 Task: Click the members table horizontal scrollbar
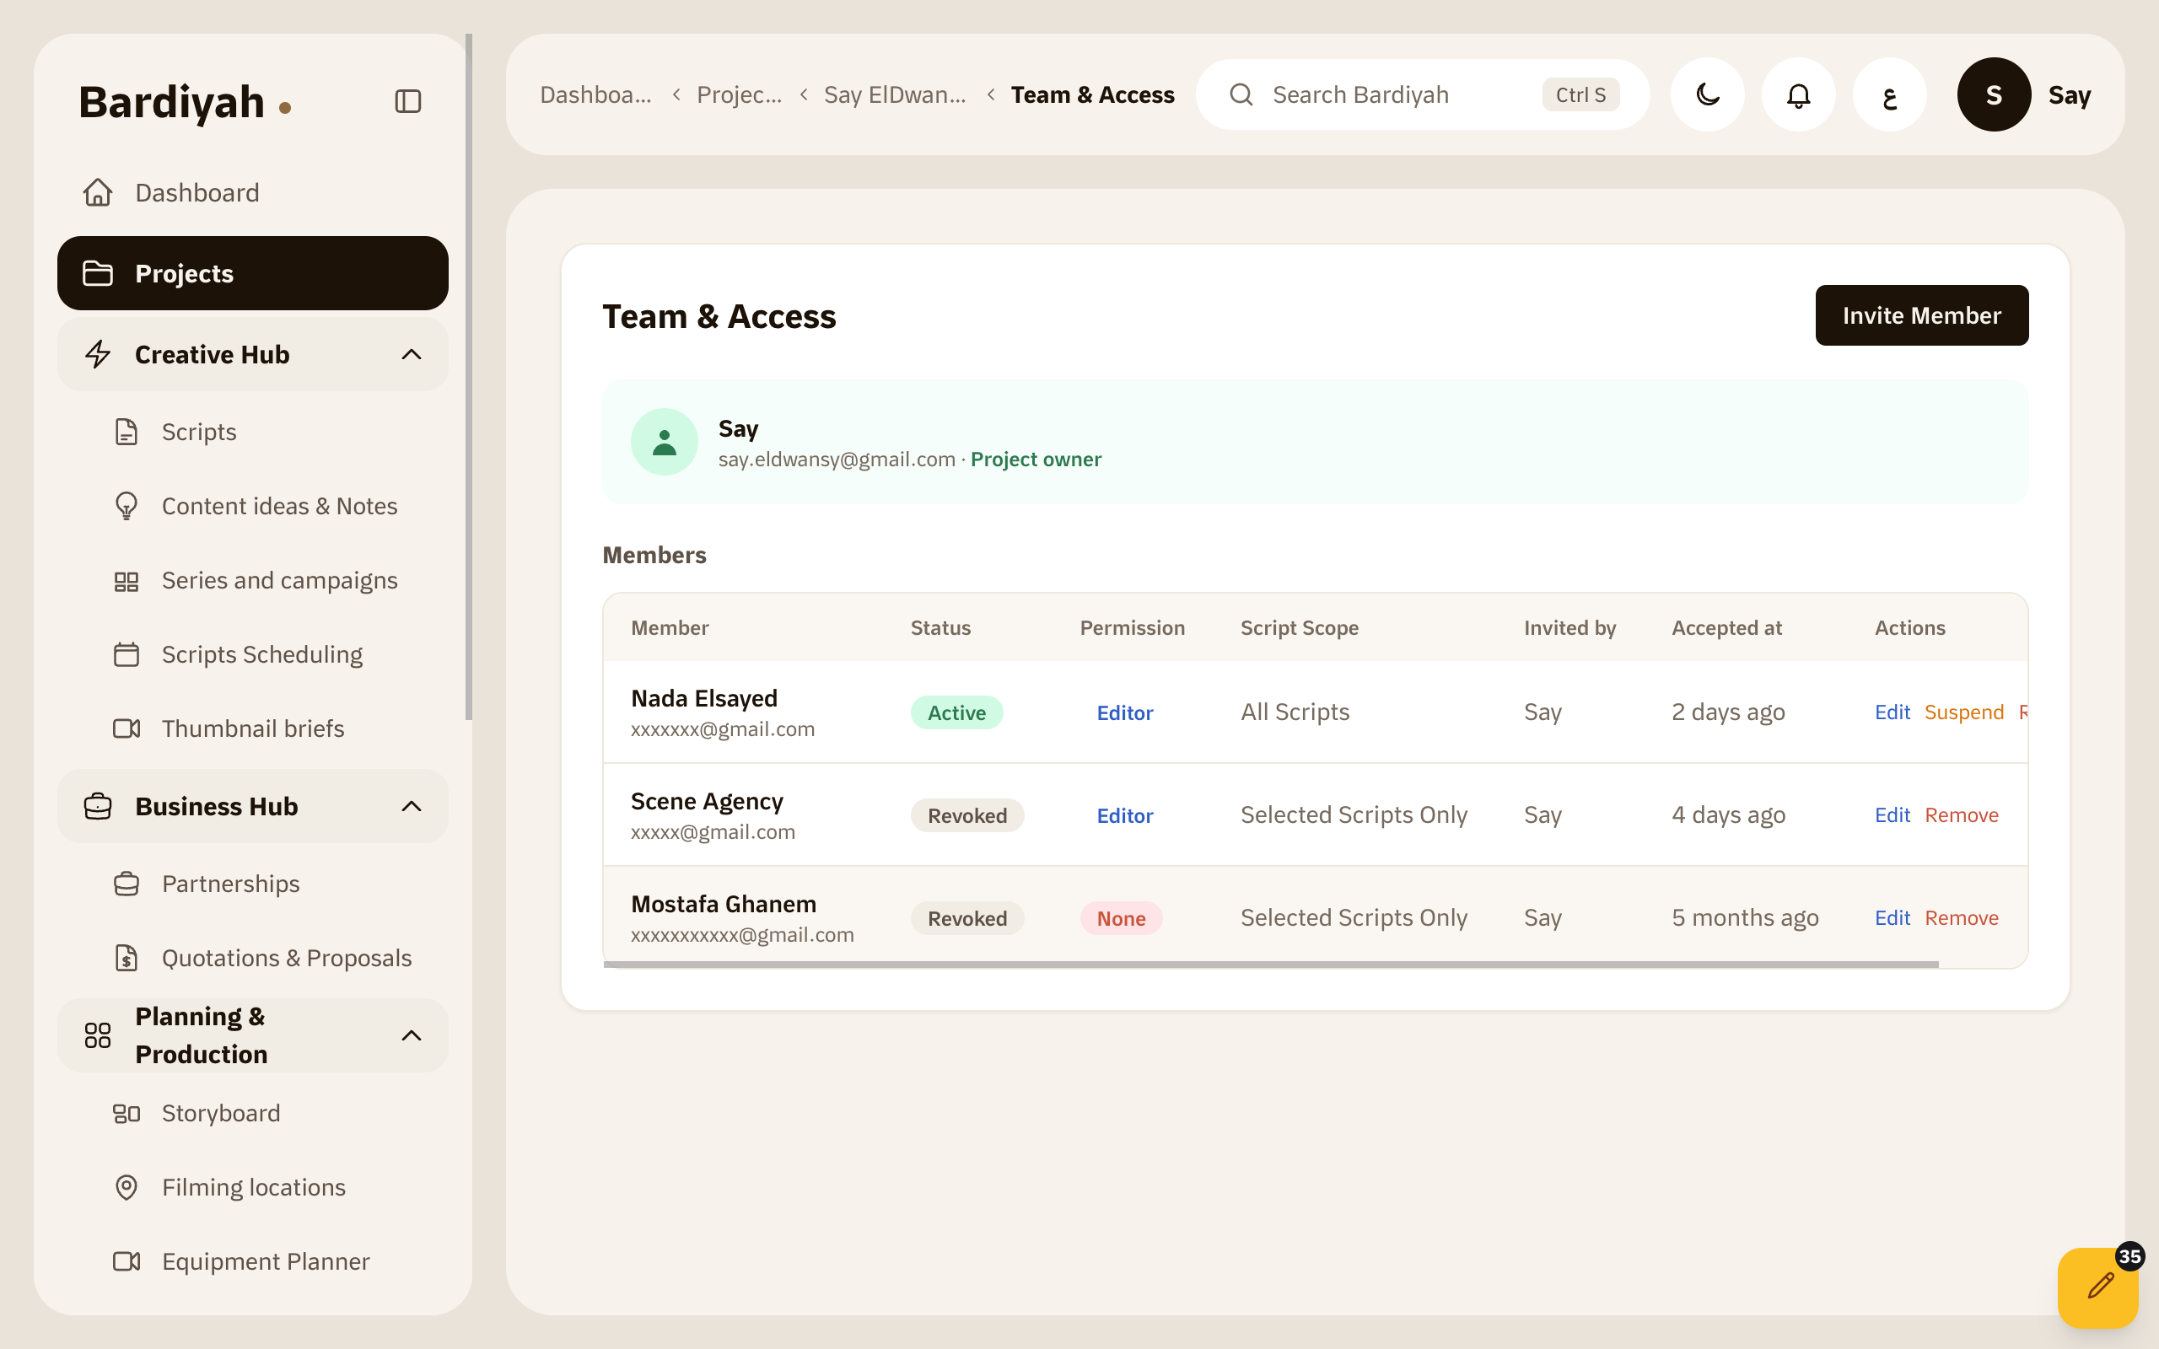coord(1270,965)
